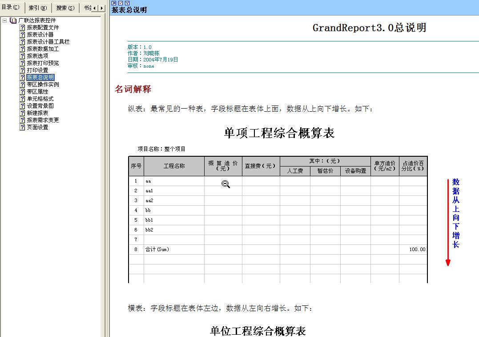Screen dimensions: 479x337
Task: Open the 报表打印预览 topic
Action: [x=43, y=63]
